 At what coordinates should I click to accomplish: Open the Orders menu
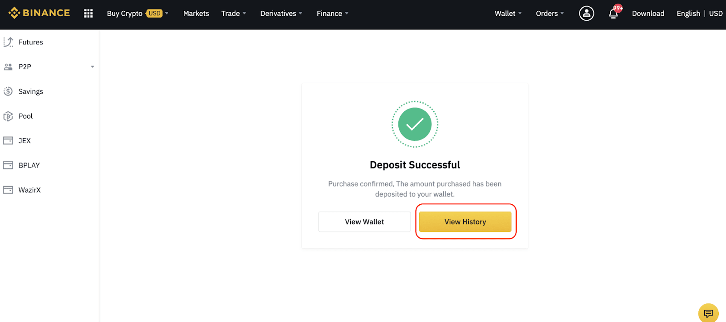tap(550, 14)
